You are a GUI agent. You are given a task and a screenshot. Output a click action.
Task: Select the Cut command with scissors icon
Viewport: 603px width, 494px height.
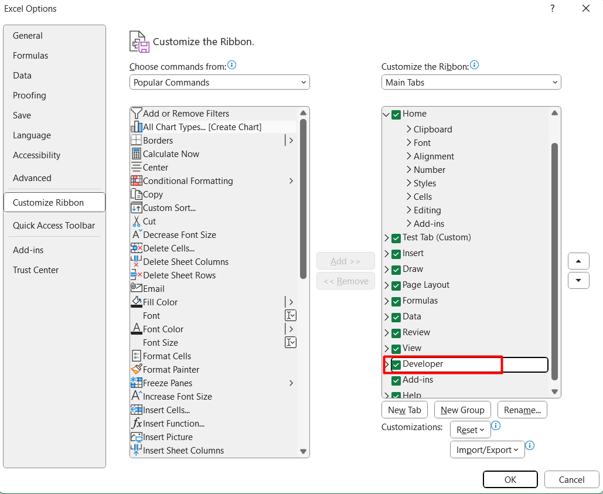[148, 221]
